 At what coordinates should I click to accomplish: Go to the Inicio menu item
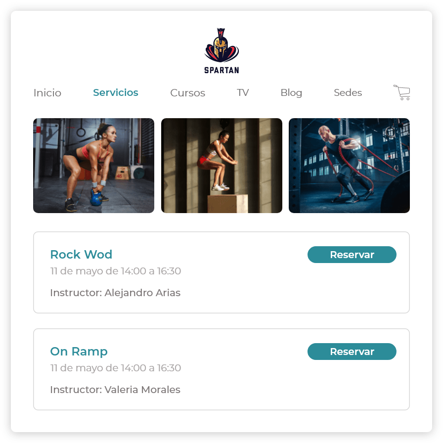coord(47,92)
